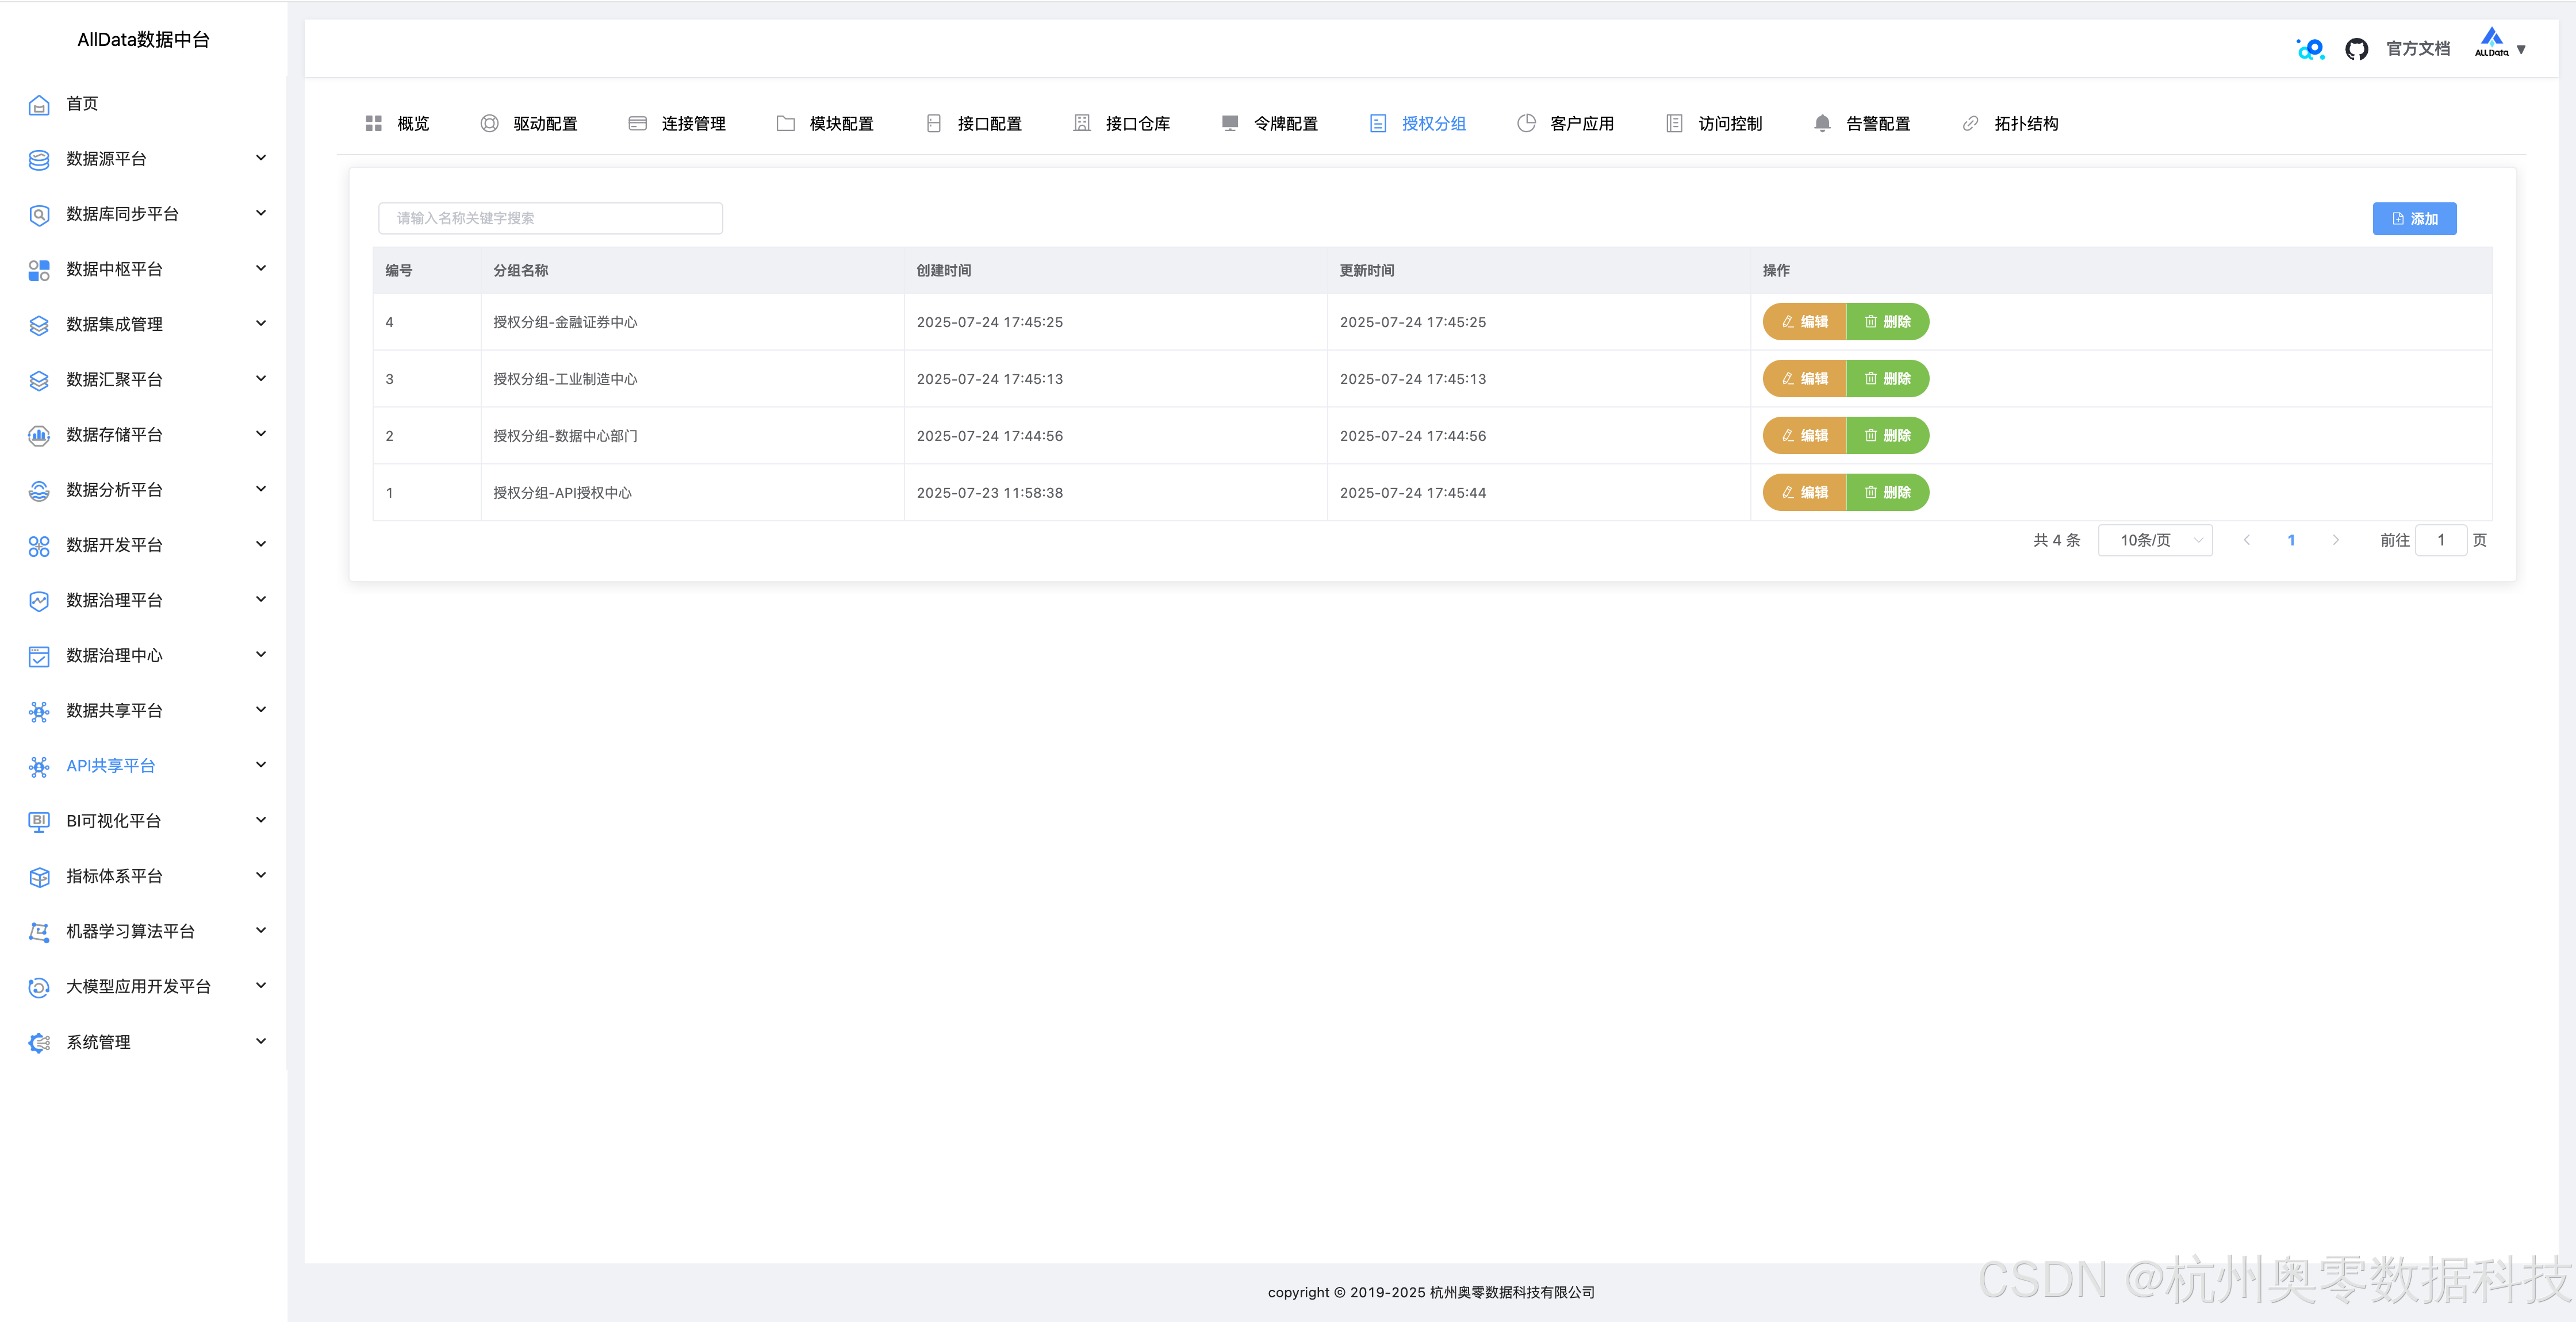Click the BI可视化平台 monitor icon
2576x1322 pixels.
[x=39, y=821]
